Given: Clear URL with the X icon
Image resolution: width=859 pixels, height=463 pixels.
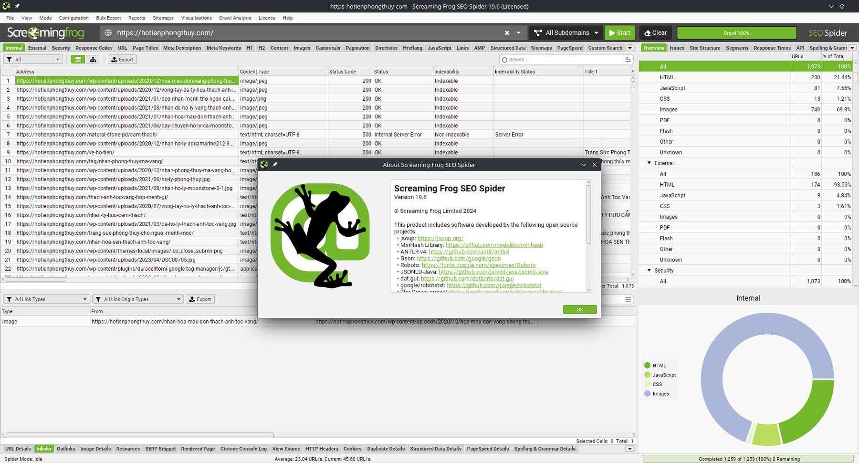Looking at the screenshot, I should pyautogui.click(x=507, y=33).
